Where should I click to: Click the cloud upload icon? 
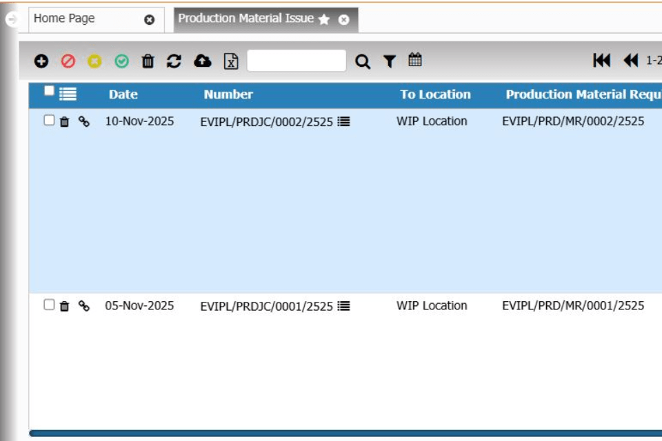coord(203,61)
